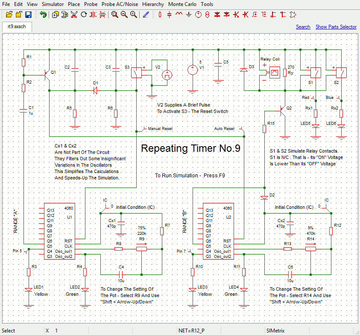Place an N-channel JFET from toolbar
360x335 pixels.
(273, 14)
